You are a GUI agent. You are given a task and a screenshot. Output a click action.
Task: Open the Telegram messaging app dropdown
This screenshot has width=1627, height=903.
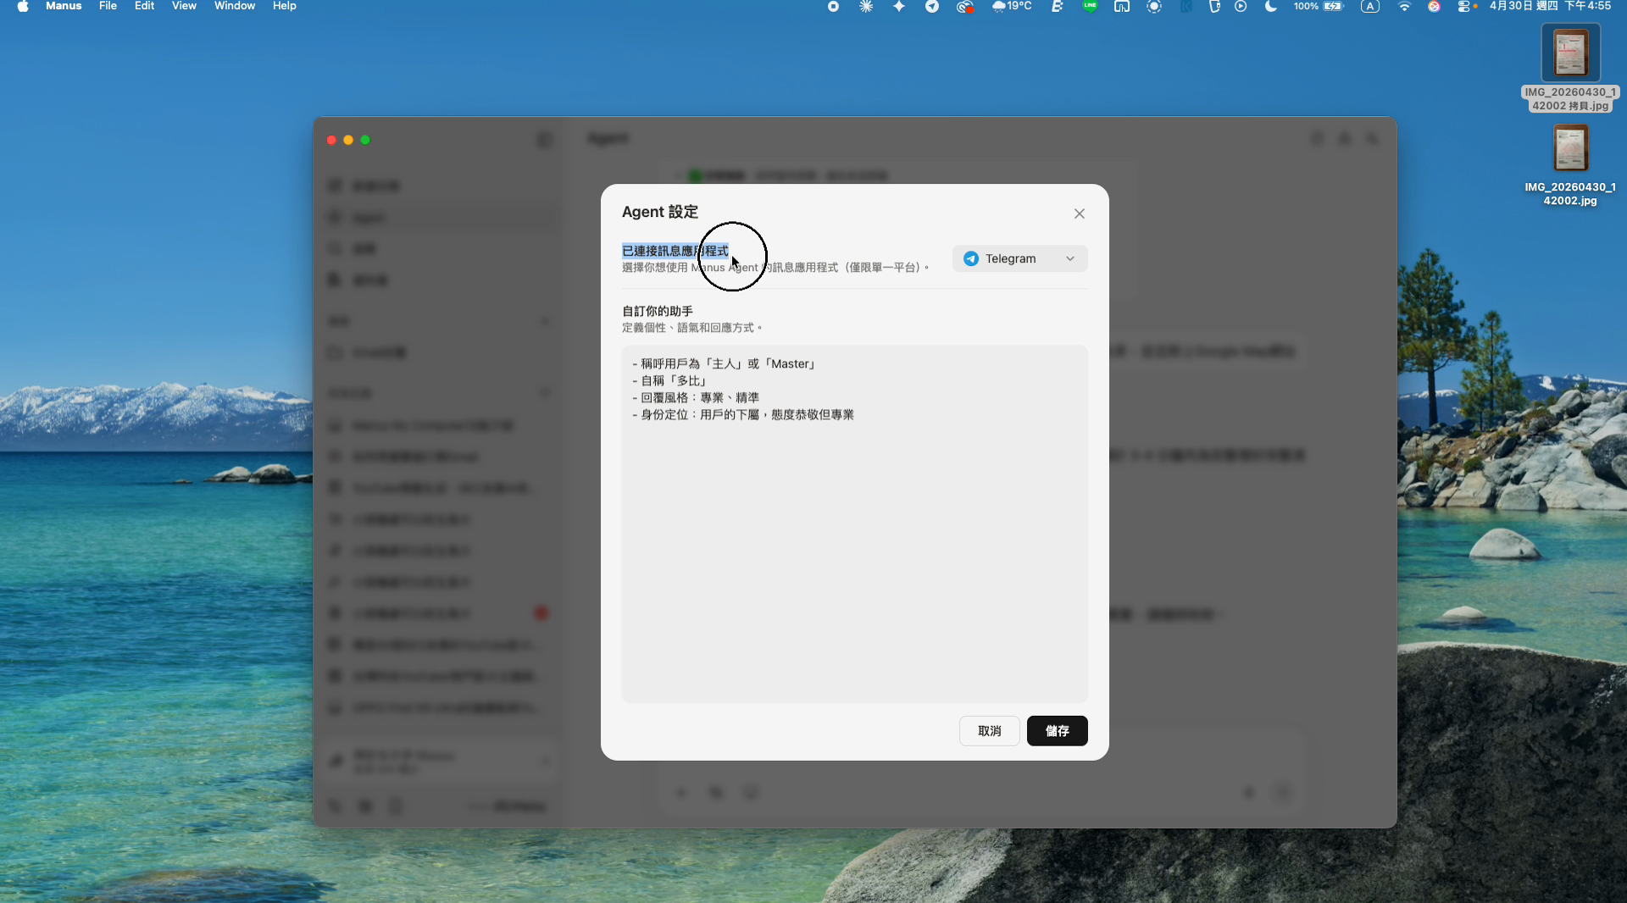pos(1019,258)
